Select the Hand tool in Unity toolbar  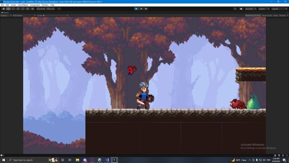tap(4, 9)
